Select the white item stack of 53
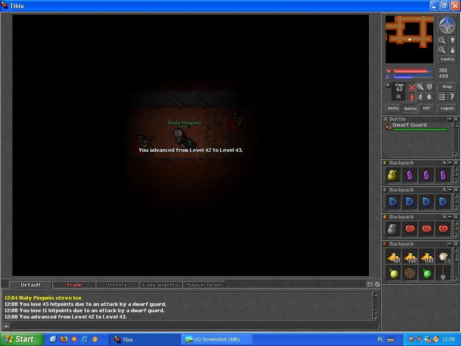The image size is (461, 346). coord(443,257)
